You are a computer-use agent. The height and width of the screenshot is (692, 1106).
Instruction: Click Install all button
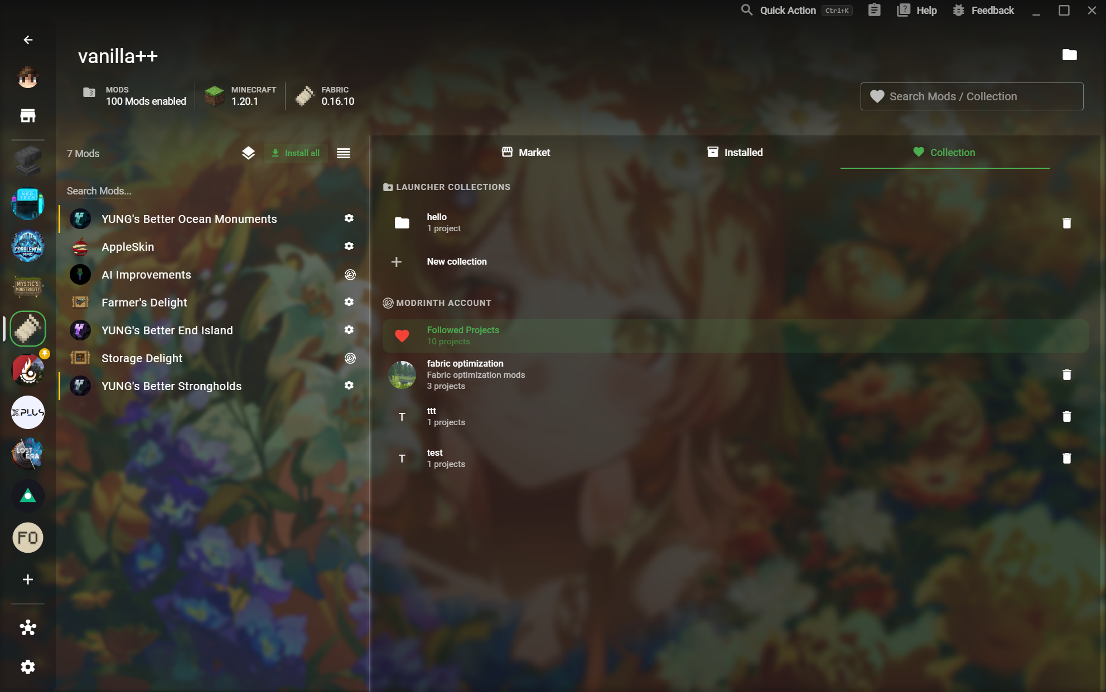point(295,153)
